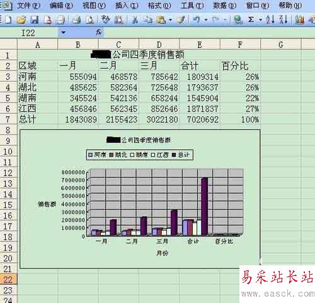
Task: Select row 22 header
Action: (8, 280)
